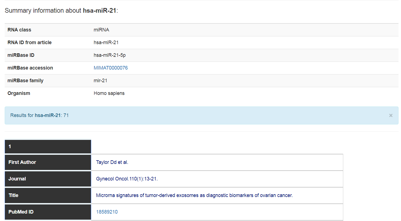Select the RNA class row label
The width and height of the screenshot is (401, 221).
point(19,30)
